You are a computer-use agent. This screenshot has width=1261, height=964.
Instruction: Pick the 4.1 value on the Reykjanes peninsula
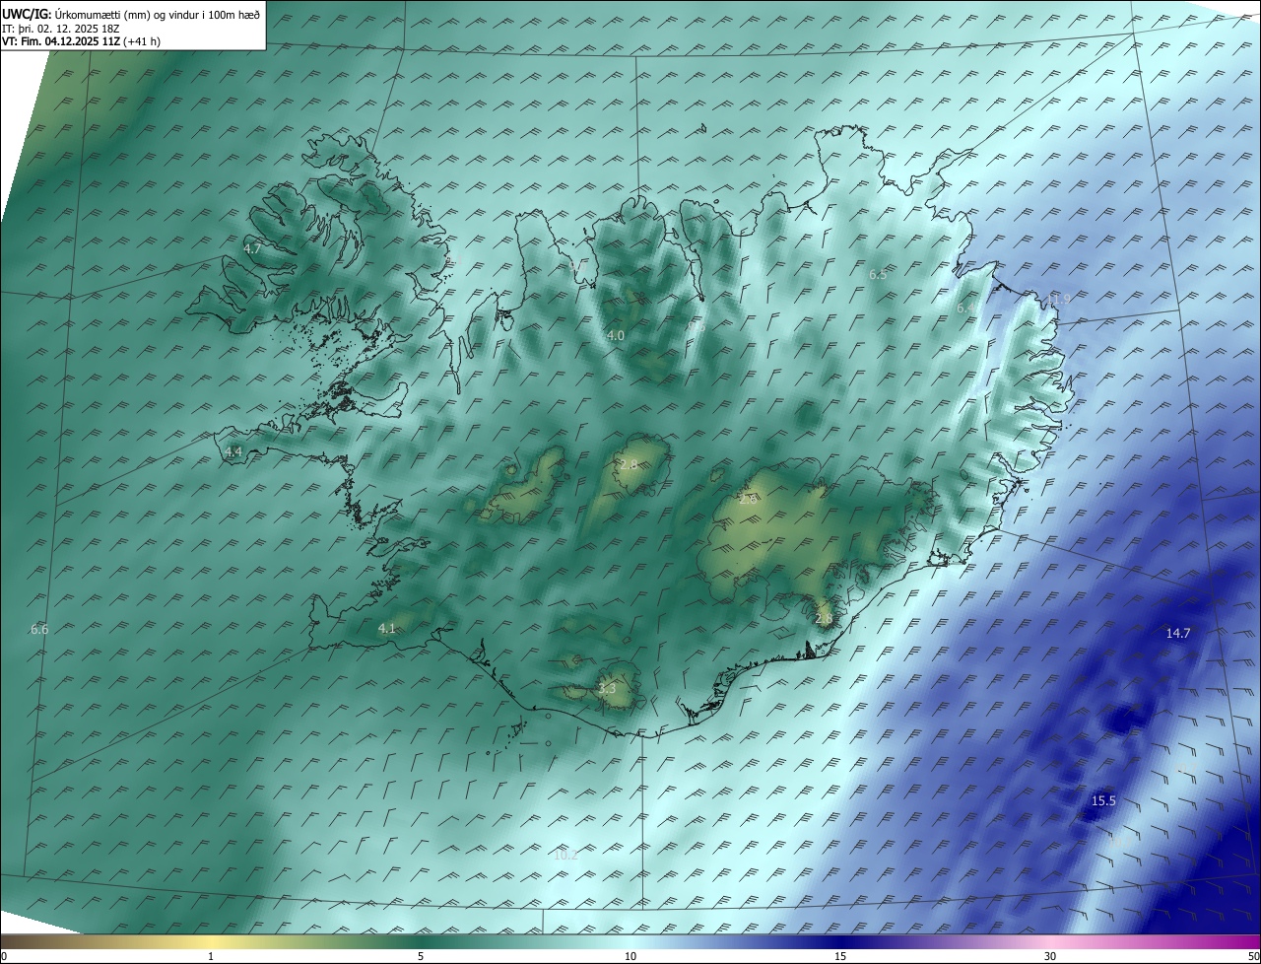[386, 628]
